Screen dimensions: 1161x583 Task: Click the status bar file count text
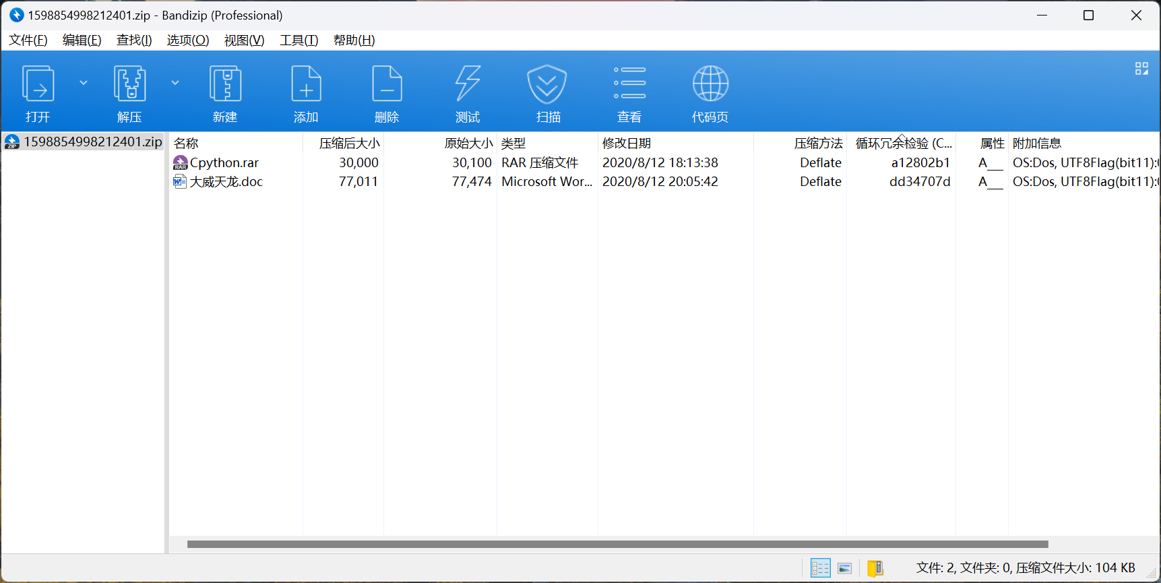pos(1026,568)
